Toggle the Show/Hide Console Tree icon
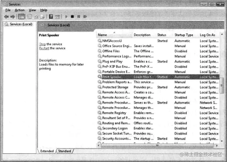Image resolution: width=227 pixels, height=162 pixels. point(21,17)
